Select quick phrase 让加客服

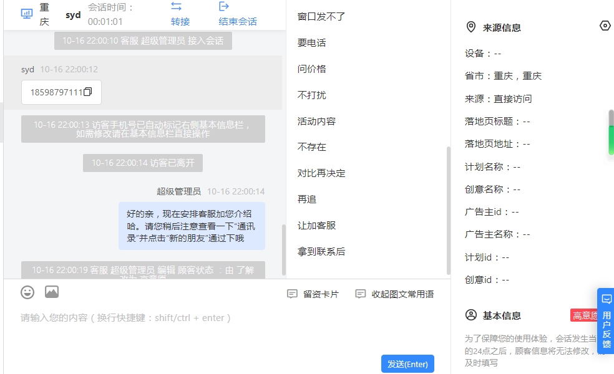tap(316, 226)
